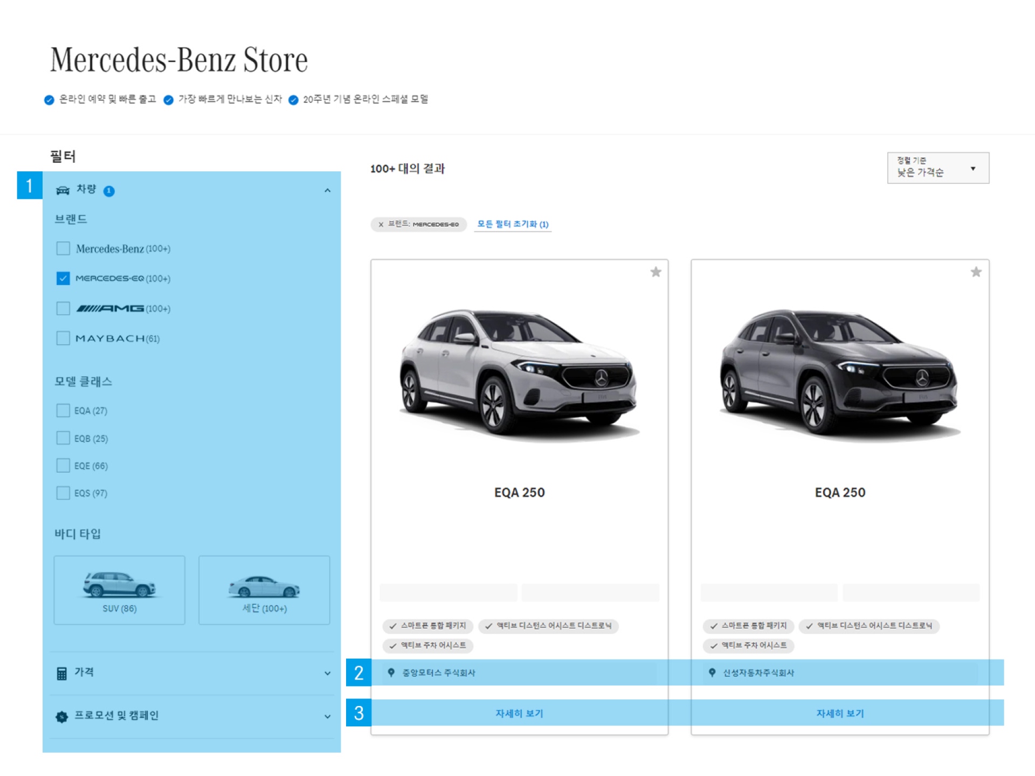Expand the 가격 filter section
1035x776 pixels.
point(327,673)
